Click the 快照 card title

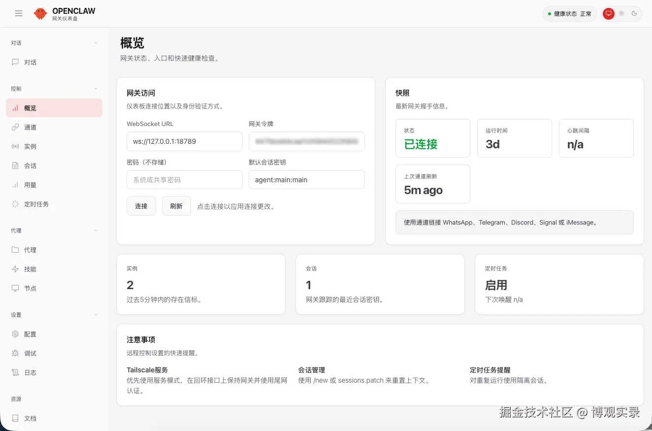[403, 93]
